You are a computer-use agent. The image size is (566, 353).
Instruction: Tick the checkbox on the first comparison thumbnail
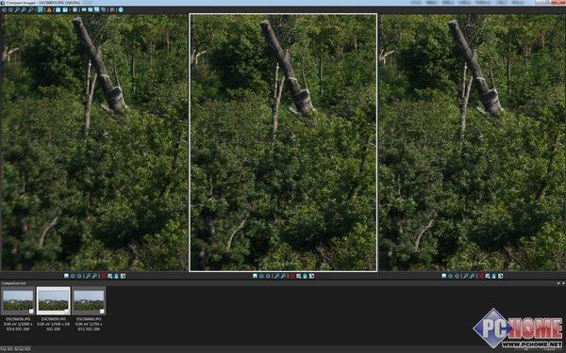click(x=31, y=312)
